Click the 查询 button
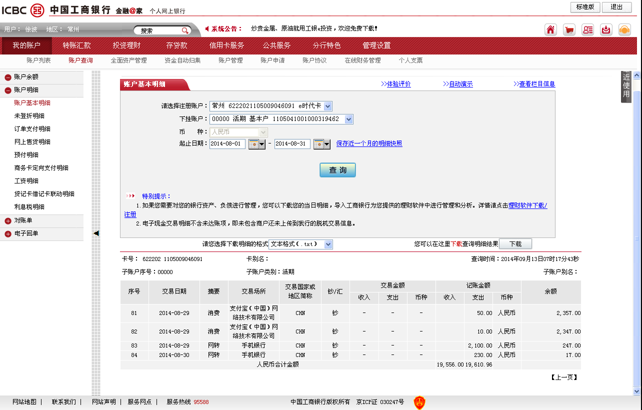 click(x=337, y=170)
